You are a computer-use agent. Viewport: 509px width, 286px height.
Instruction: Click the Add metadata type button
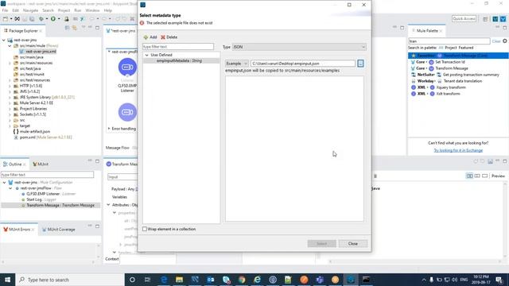coord(150,37)
